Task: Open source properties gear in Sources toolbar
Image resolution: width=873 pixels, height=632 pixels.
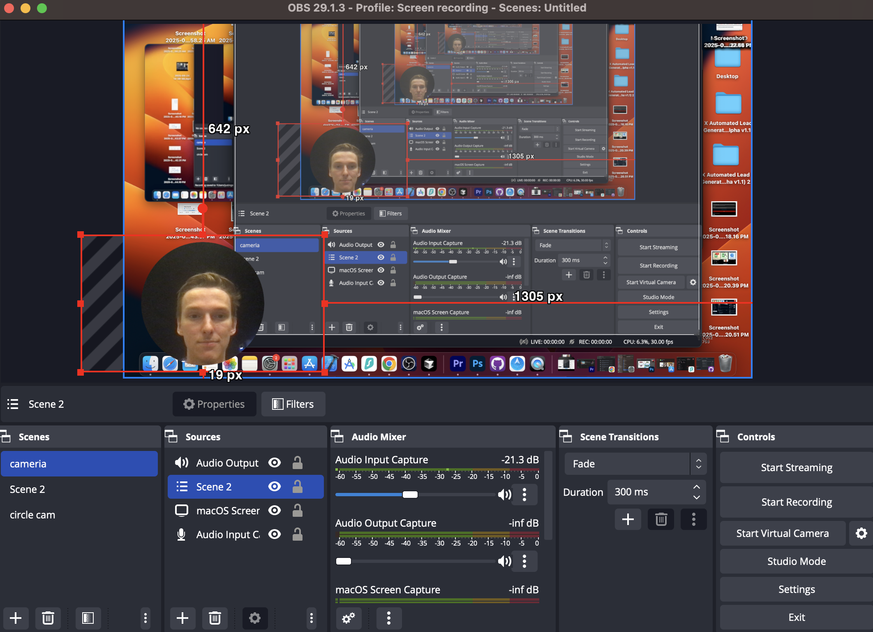Action: point(255,618)
